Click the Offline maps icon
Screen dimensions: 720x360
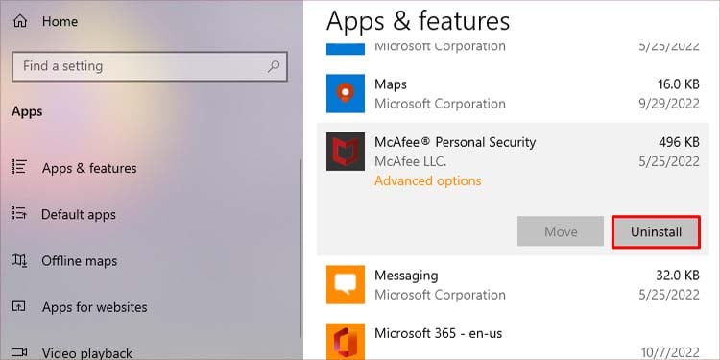[x=19, y=260]
